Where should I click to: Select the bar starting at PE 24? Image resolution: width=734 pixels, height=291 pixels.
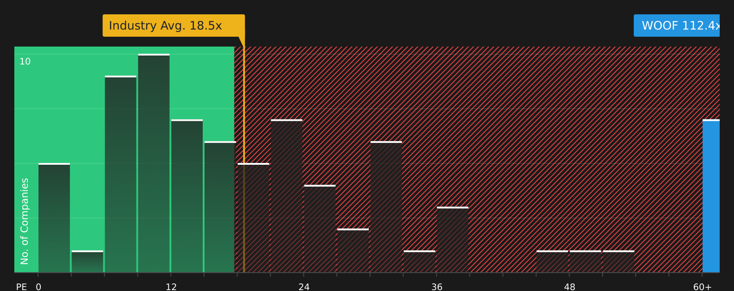coord(320,229)
